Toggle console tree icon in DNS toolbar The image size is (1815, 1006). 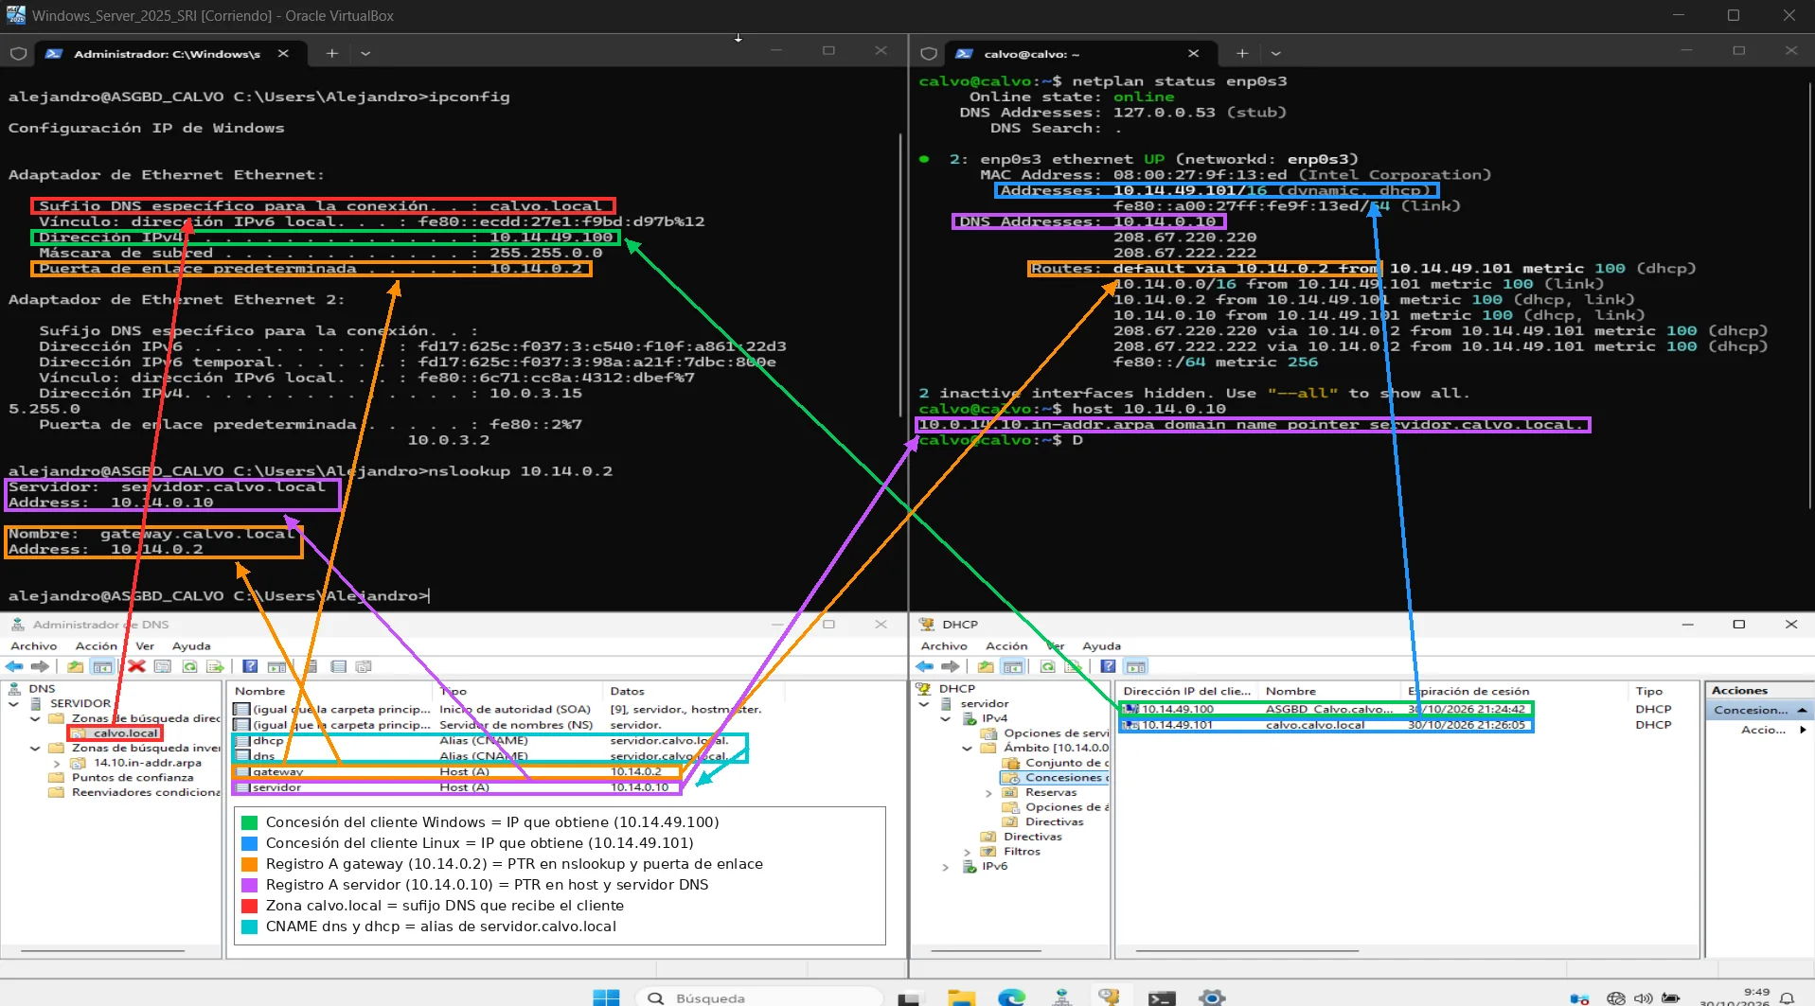102,666
